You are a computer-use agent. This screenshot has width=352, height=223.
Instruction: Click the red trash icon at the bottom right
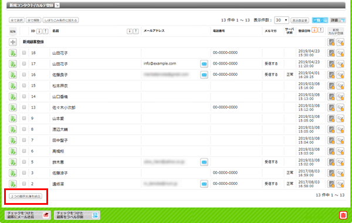[343, 215]
